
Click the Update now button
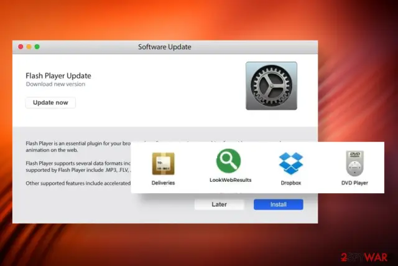point(50,103)
